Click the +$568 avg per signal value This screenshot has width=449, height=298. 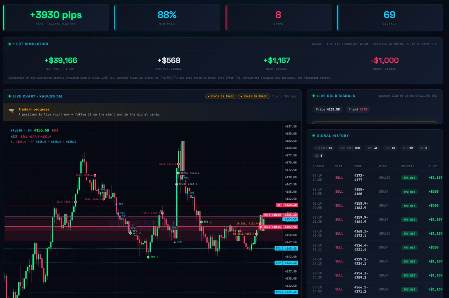pos(169,60)
